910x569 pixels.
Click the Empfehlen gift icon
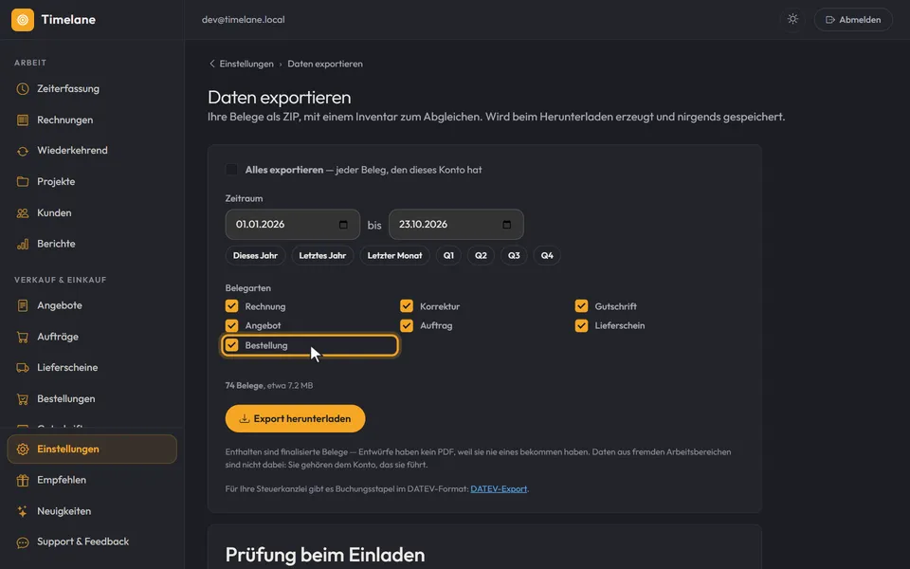pyautogui.click(x=23, y=480)
